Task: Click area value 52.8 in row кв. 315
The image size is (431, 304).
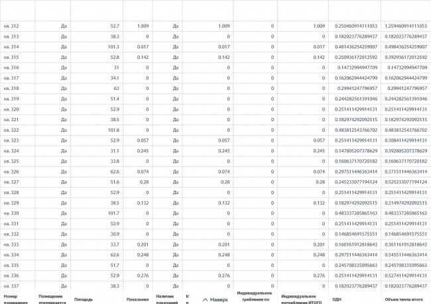Action: [x=115, y=58]
